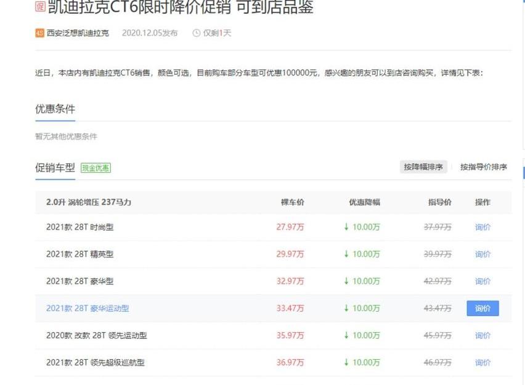
Task: Click the 操作 column header
Action: pos(482,202)
